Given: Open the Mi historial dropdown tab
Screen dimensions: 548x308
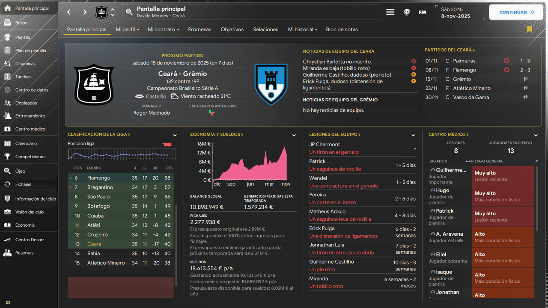Looking at the screenshot, I should (x=303, y=30).
